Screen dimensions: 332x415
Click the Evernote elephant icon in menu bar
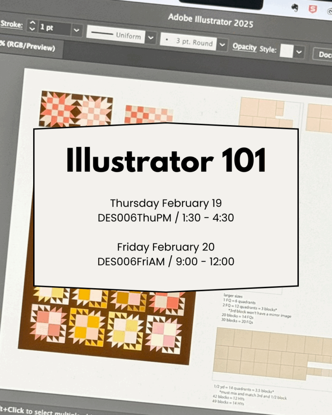[295, 8]
